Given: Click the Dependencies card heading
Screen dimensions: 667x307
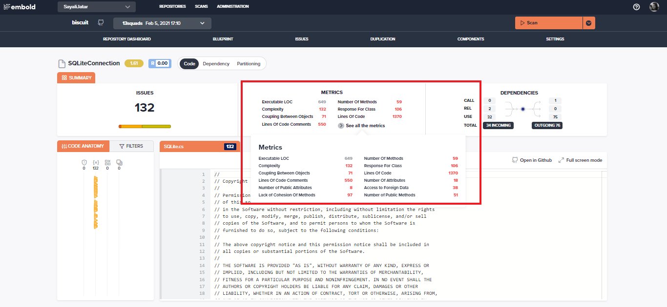Looking at the screenshot, I should (519, 93).
